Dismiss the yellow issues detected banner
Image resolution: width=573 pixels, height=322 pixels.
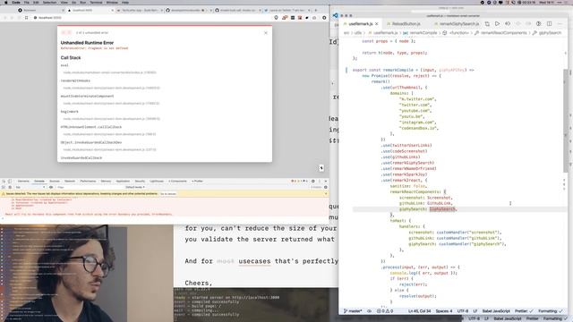point(326,194)
